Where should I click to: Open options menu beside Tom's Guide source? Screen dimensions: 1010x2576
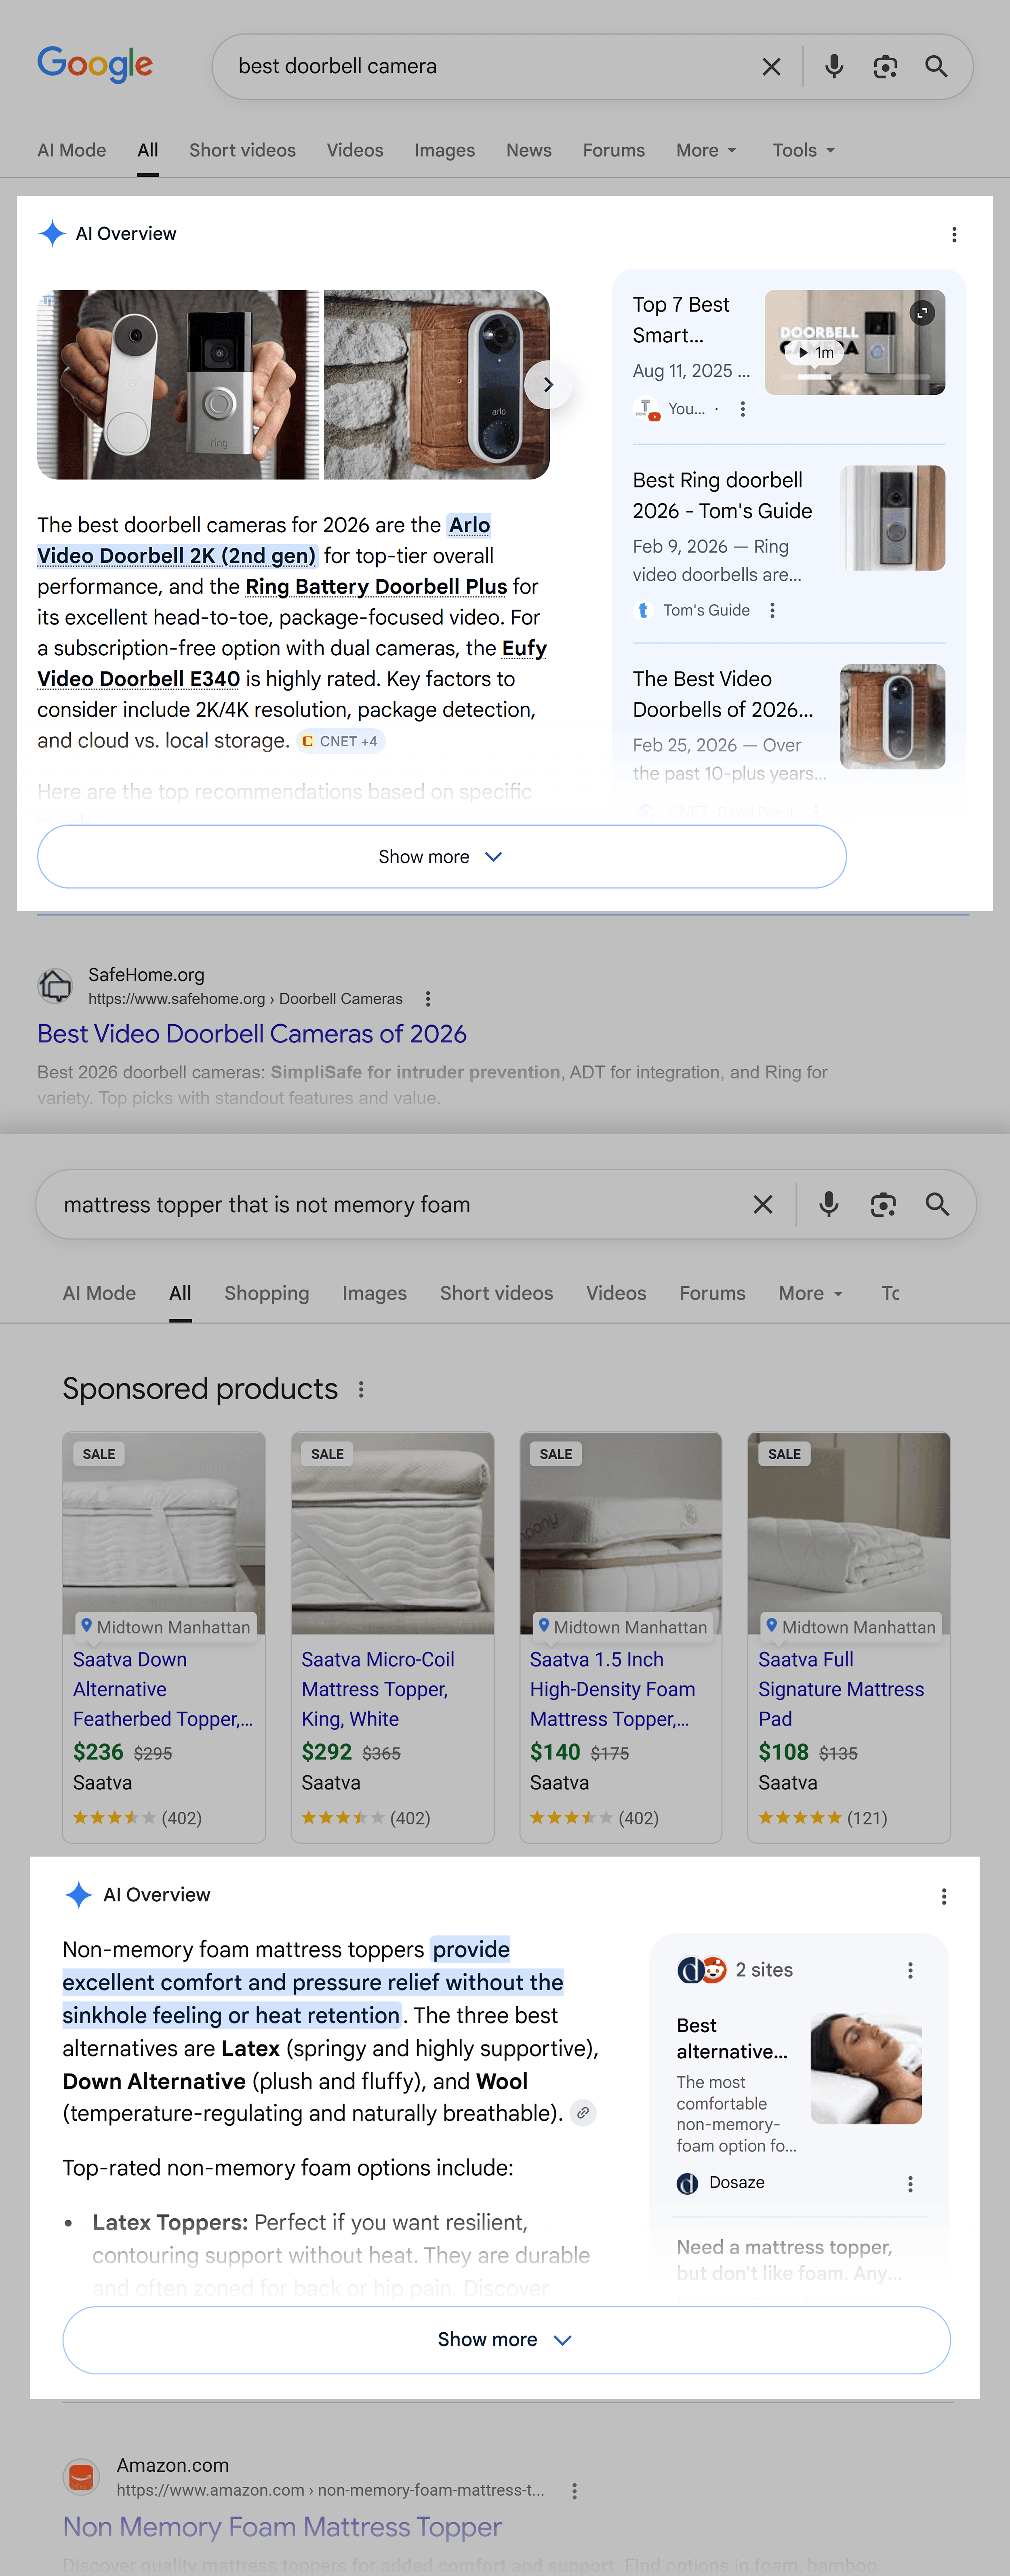tap(772, 610)
